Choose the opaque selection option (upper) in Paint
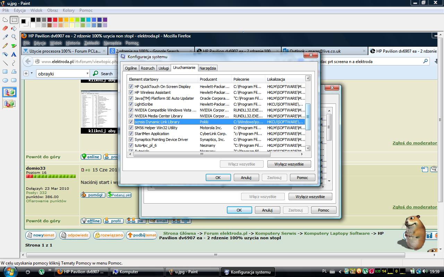This screenshot has width=444, height=277. pos(10,92)
